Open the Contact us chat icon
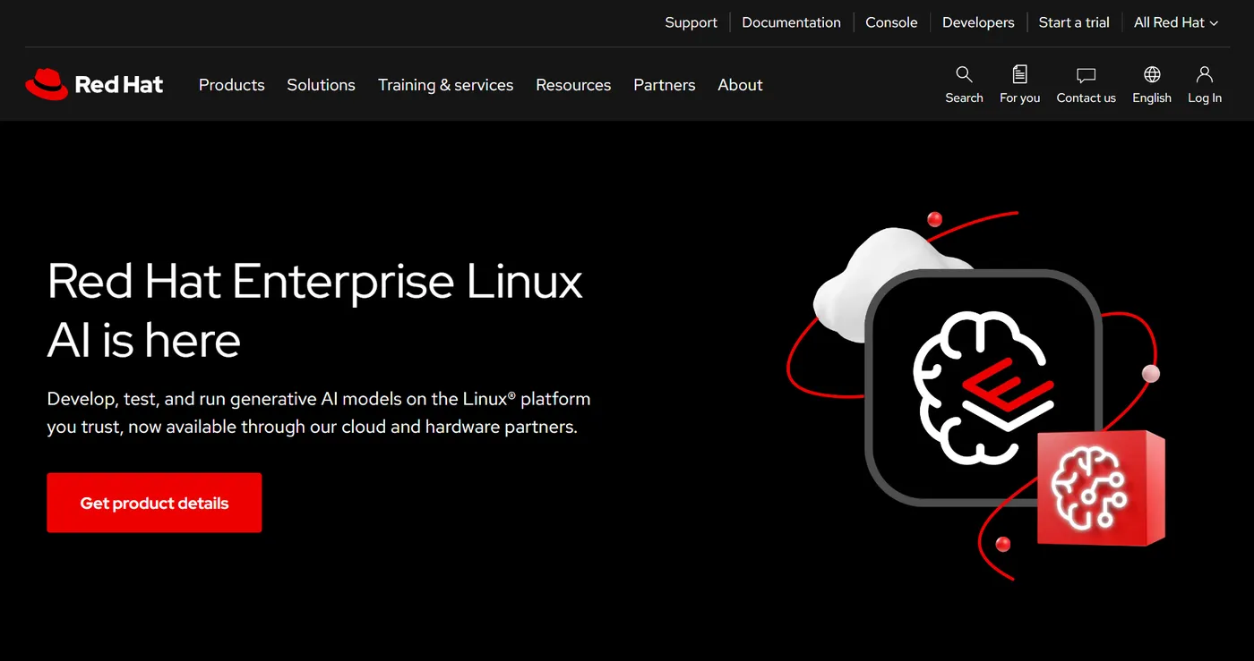1254x661 pixels. pos(1086,75)
